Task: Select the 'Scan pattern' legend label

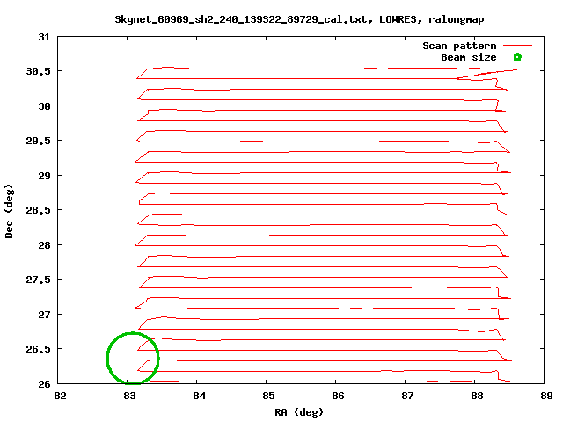Action: coord(459,46)
